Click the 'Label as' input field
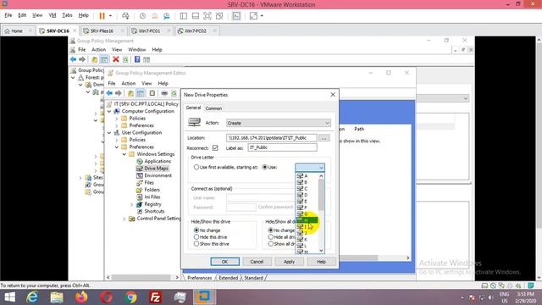The height and width of the screenshot is (305, 542). (282, 147)
